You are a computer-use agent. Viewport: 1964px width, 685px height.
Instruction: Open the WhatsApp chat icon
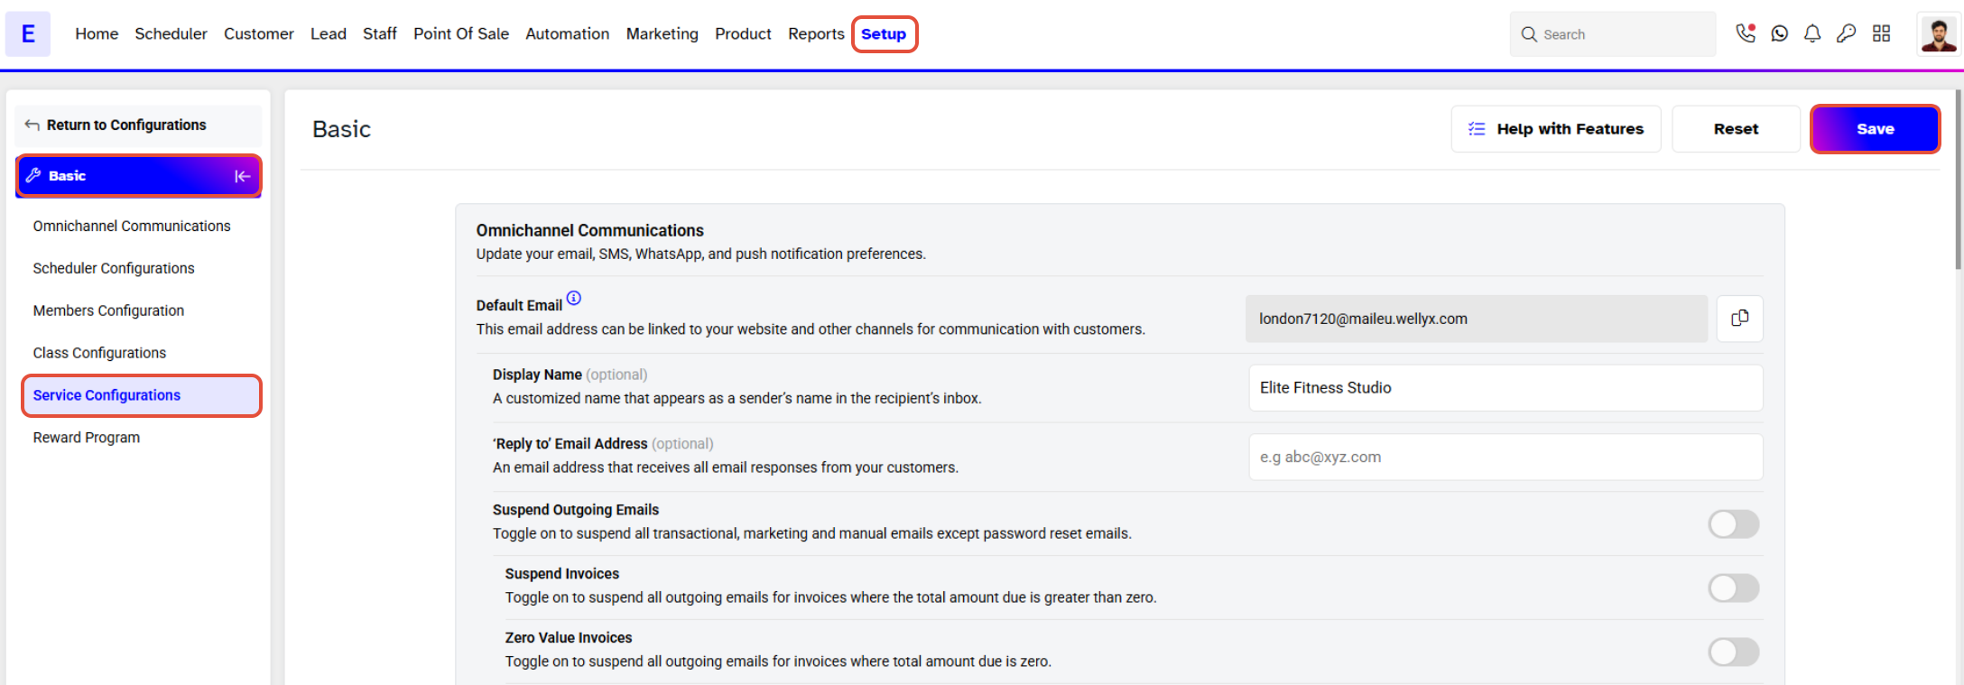1779,33
